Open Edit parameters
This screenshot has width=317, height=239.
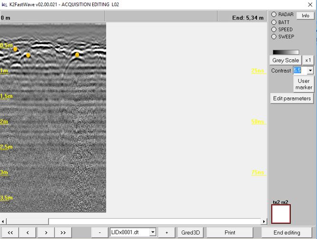[292, 98]
